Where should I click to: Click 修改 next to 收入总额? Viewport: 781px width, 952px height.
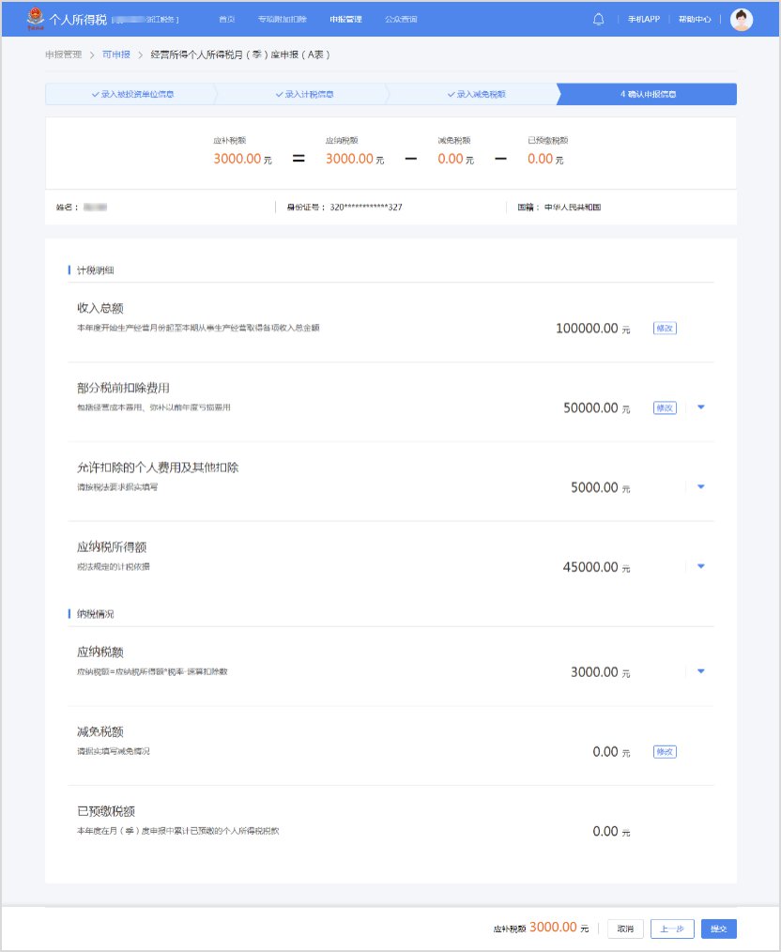point(665,329)
